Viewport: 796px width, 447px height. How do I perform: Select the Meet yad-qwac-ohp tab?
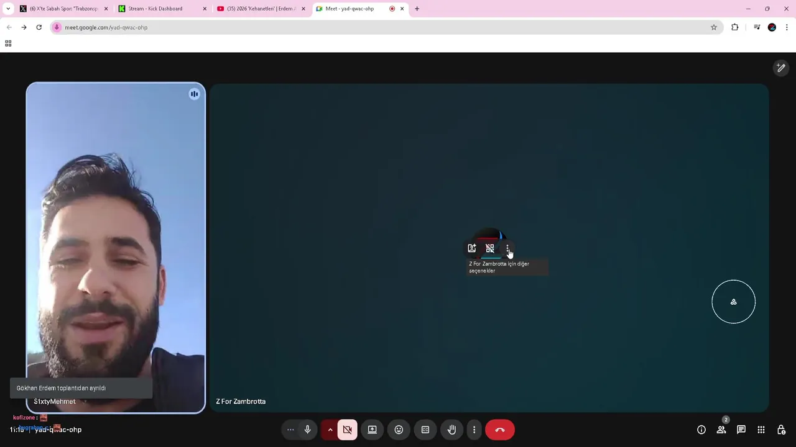pyautogui.click(x=360, y=9)
